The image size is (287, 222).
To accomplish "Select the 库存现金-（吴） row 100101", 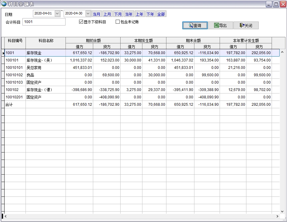I will [39, 60].
